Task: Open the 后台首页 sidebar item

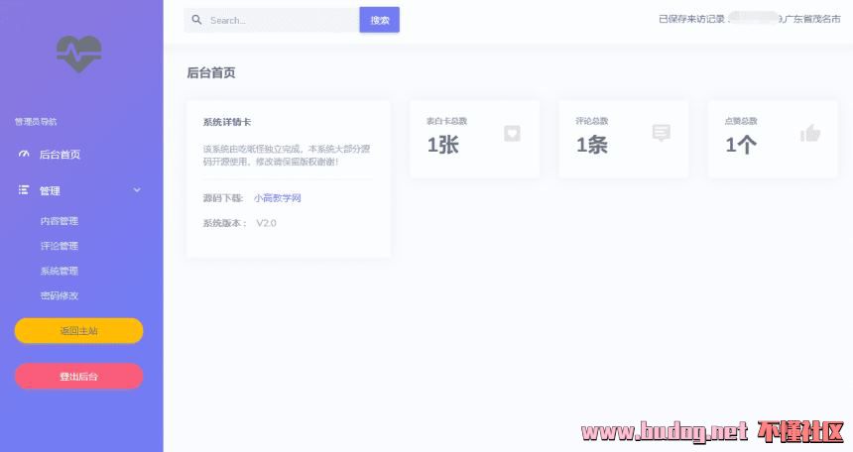Action: [60, 155]
